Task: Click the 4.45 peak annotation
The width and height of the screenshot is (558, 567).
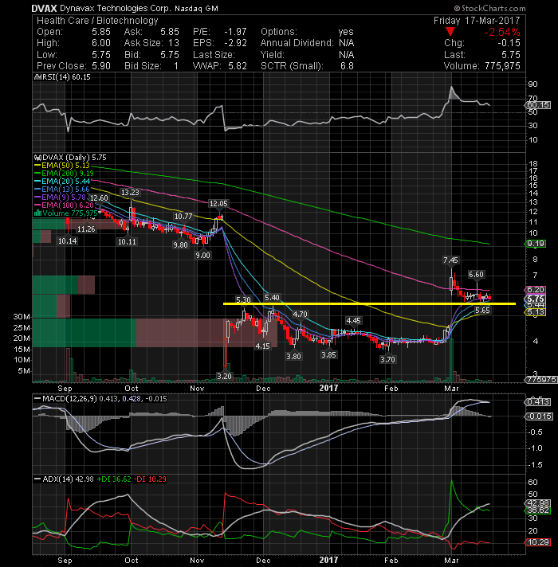Action: click(353, 320)
